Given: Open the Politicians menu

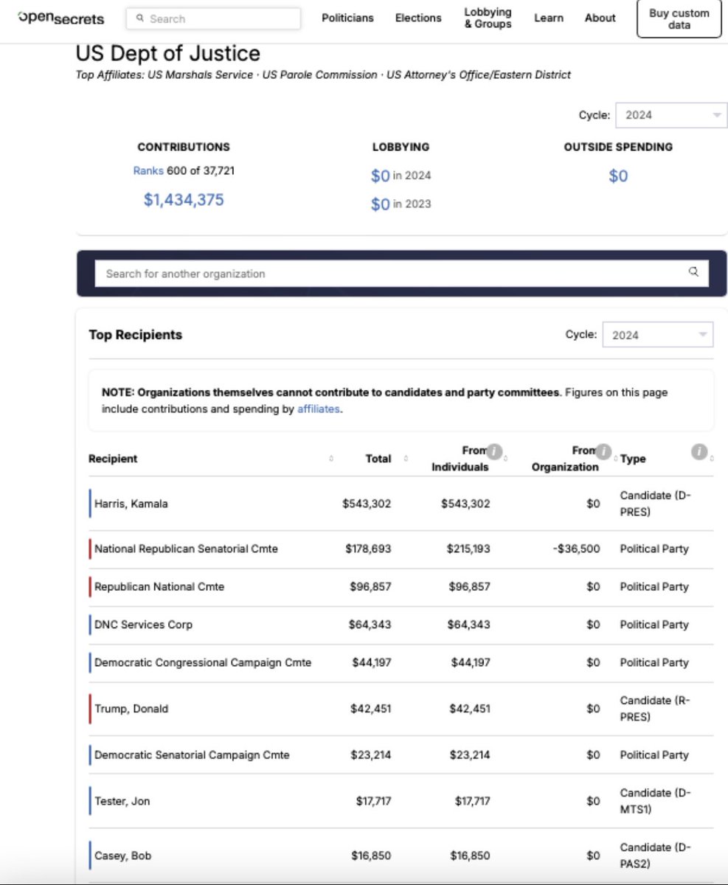Looking at the screenshot, I should pos(347,18).
